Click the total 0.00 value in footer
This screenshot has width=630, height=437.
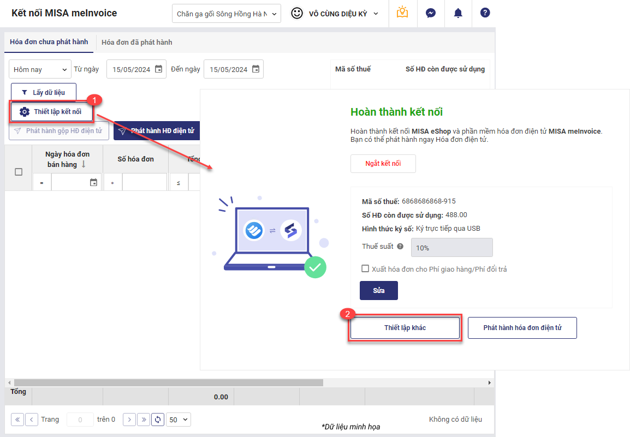[x=221, y=397]
